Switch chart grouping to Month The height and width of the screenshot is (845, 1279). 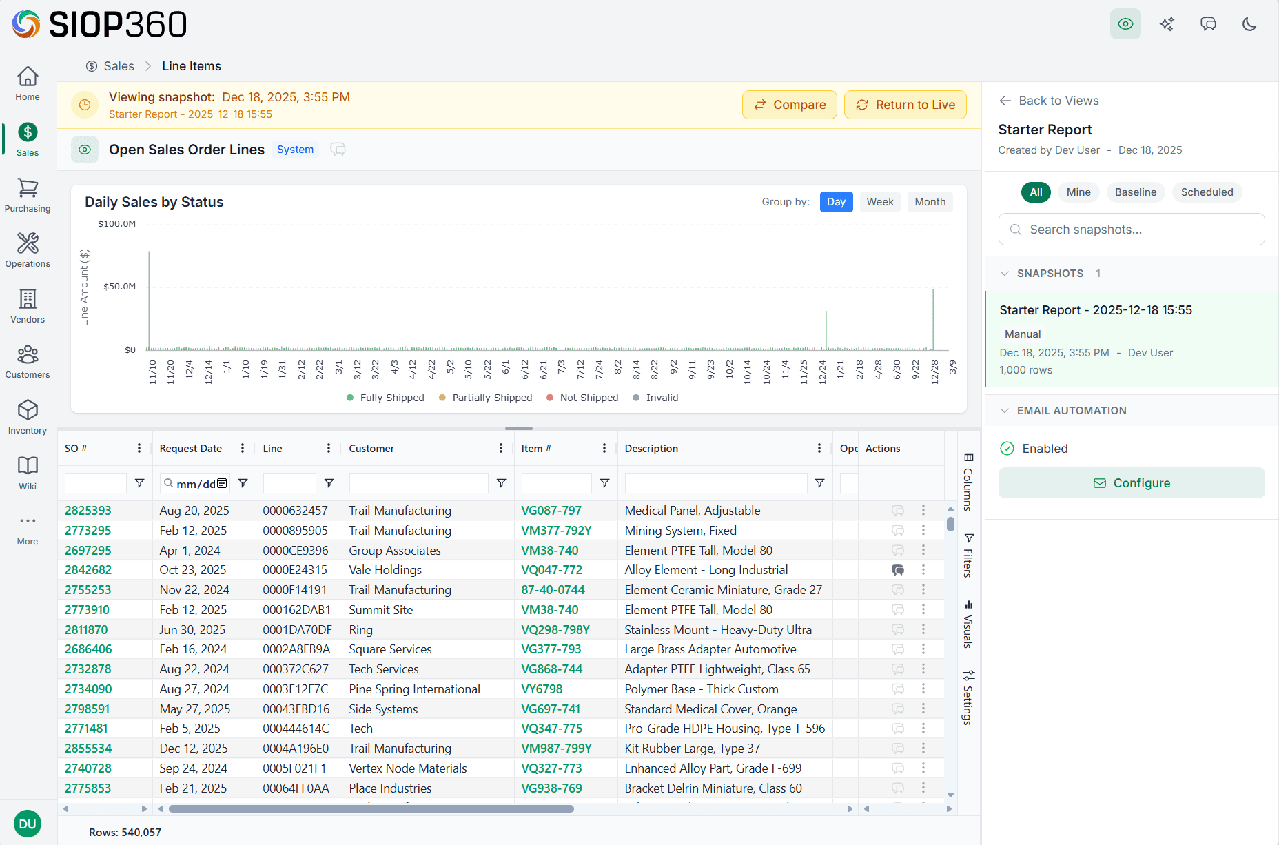[x=930, y=201]
